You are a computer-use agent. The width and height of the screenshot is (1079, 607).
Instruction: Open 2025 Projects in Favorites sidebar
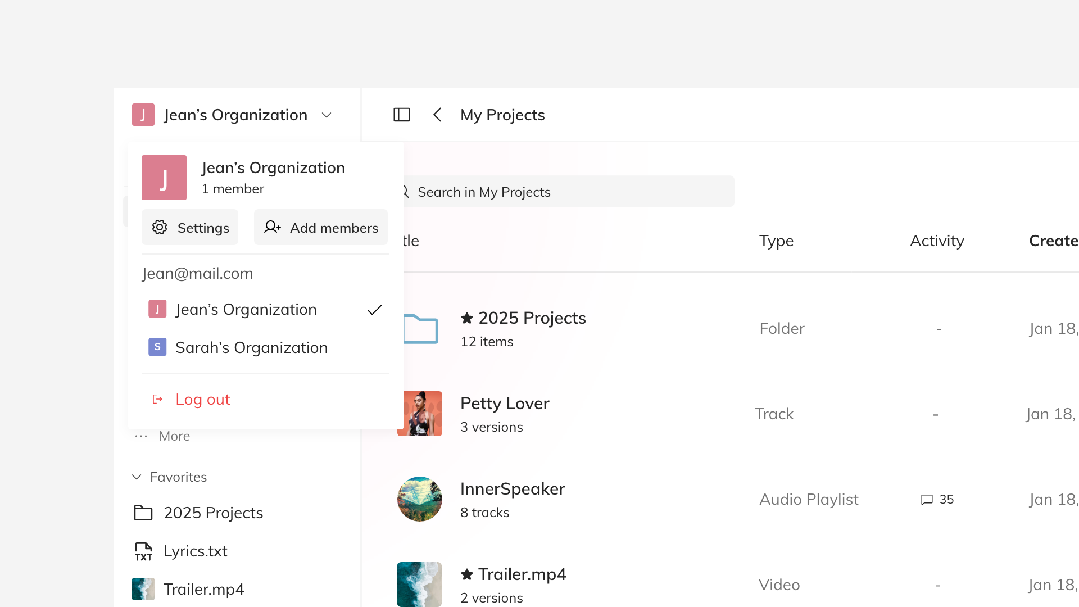[x=212, y=513]
